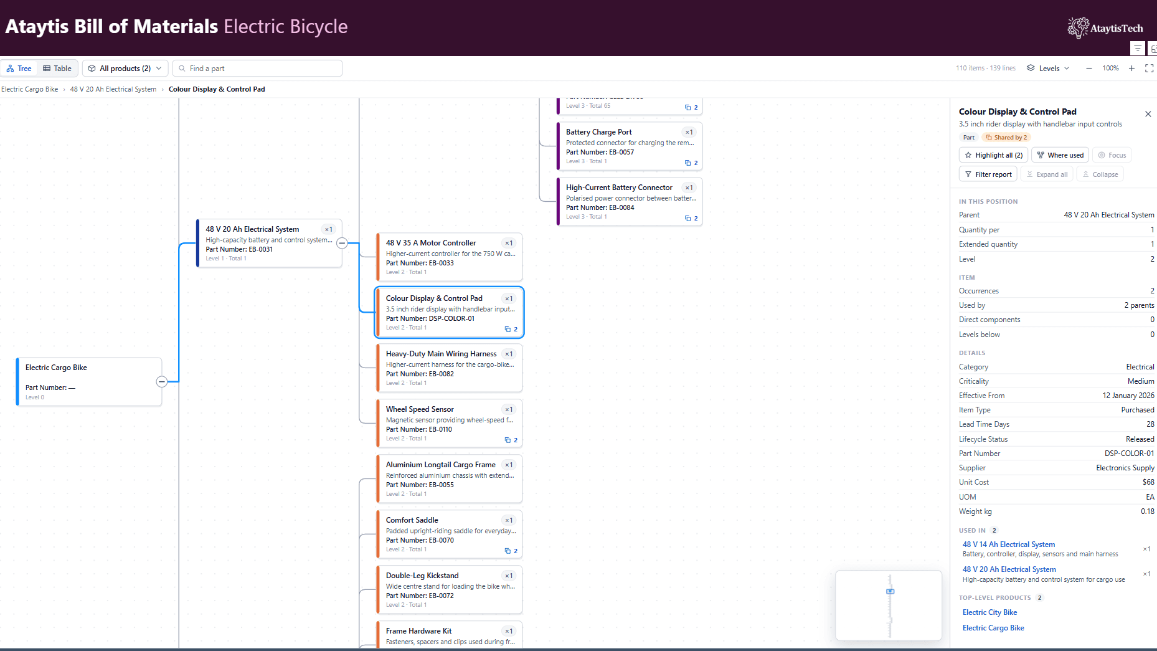Click the minimap viewport indicator
The width and height of the screenshot is (1157, 651).
pyautogui.click(x=890, y=591)
